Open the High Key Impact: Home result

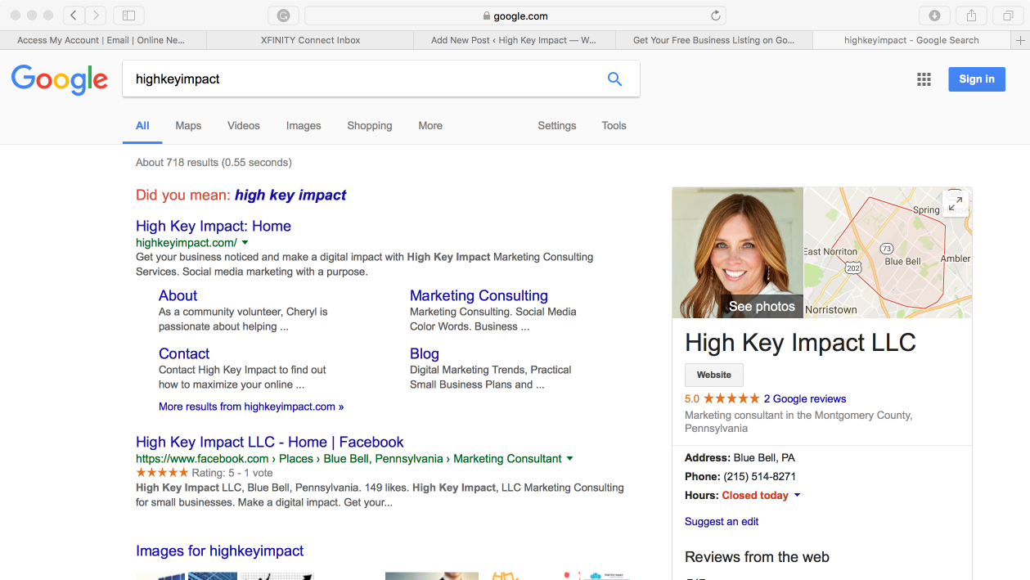click(x=214, y=227)
